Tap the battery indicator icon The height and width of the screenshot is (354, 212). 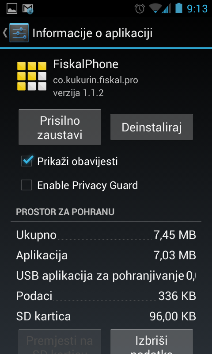click(179, 8)
